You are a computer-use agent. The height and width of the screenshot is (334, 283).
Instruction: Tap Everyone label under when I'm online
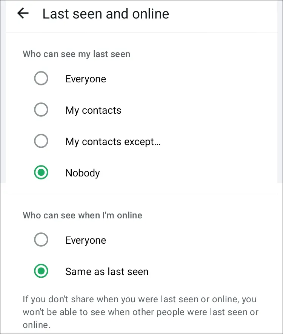point(86,240)
